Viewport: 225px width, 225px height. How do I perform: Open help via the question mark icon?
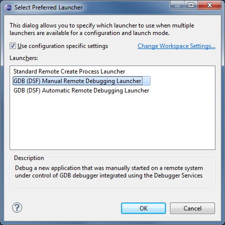point(17,207)
